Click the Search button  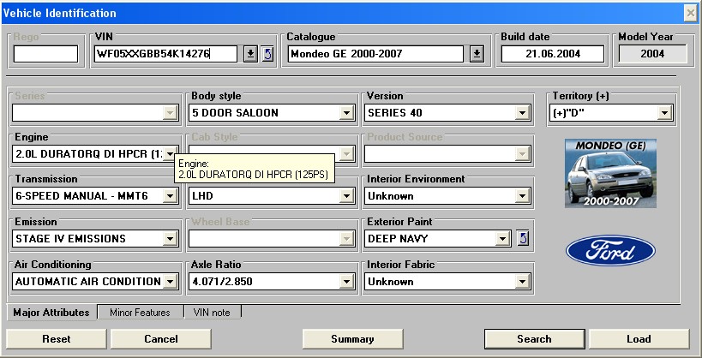[x=534, y=339]
